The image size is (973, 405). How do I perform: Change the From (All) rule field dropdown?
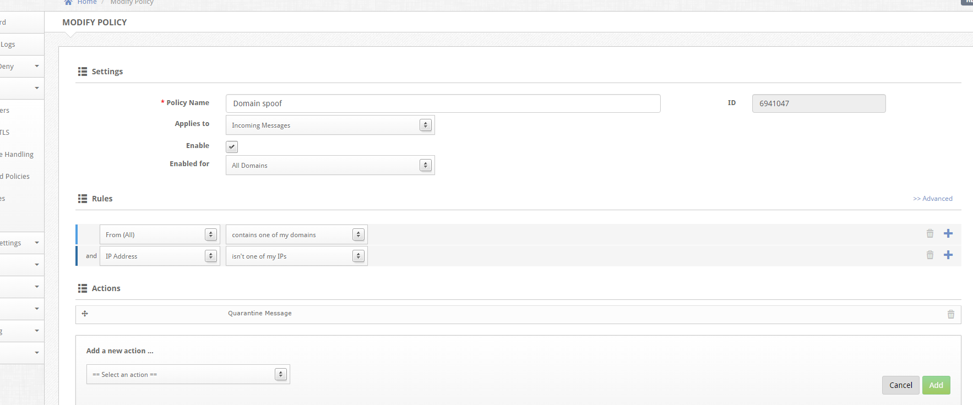(x=160, y=235)
